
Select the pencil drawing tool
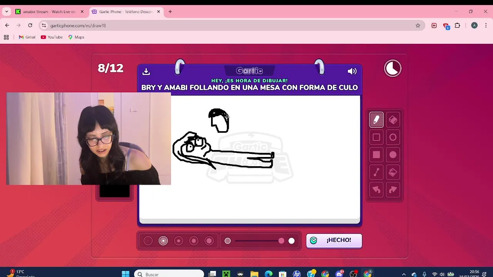(x=376, y=120)
